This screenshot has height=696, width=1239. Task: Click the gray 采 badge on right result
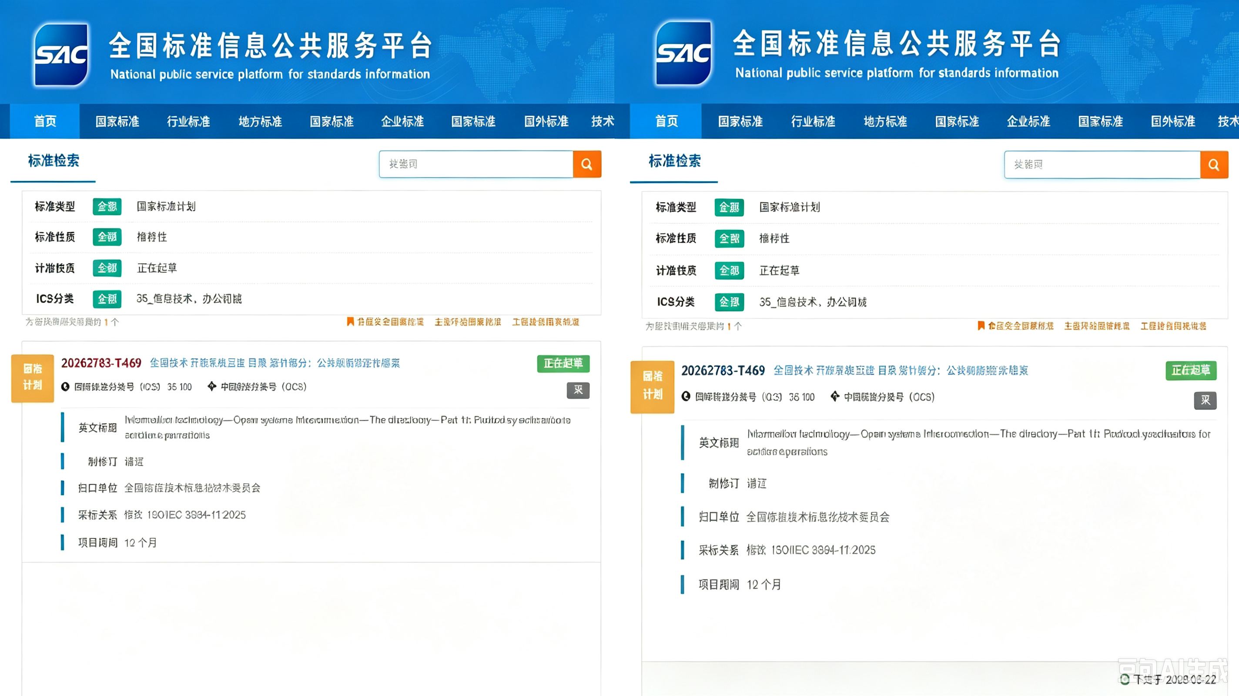[x=1206, y=400]
